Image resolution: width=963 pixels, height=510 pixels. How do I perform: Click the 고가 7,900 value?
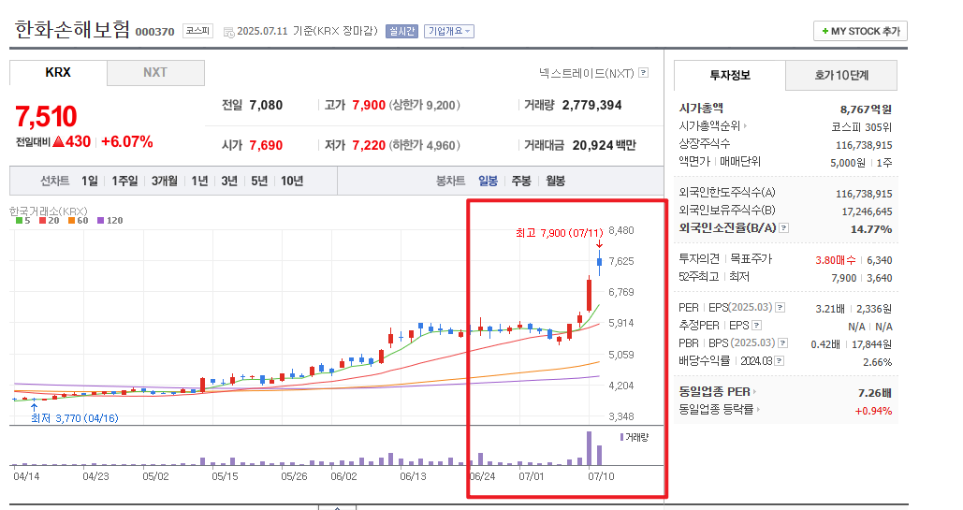click(x=369, y=105)
